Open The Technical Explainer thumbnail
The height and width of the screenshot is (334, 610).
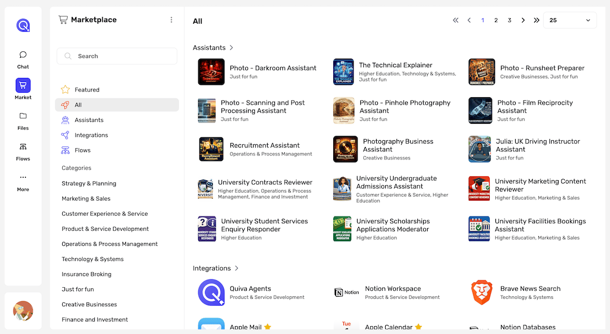343,72
